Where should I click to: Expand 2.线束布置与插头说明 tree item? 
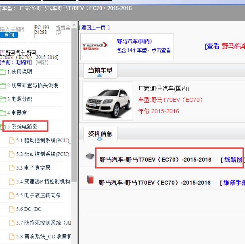(x=33, y=85)
